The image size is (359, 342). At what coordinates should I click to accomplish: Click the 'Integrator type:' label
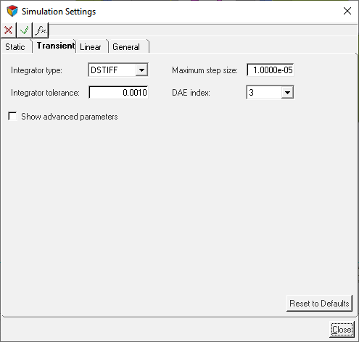(36, 70)
